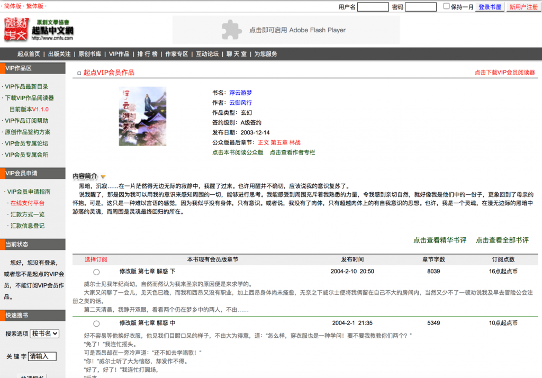Click word count 5349
Viewport: 542px width, 378px height.
[x=433, y=323]
